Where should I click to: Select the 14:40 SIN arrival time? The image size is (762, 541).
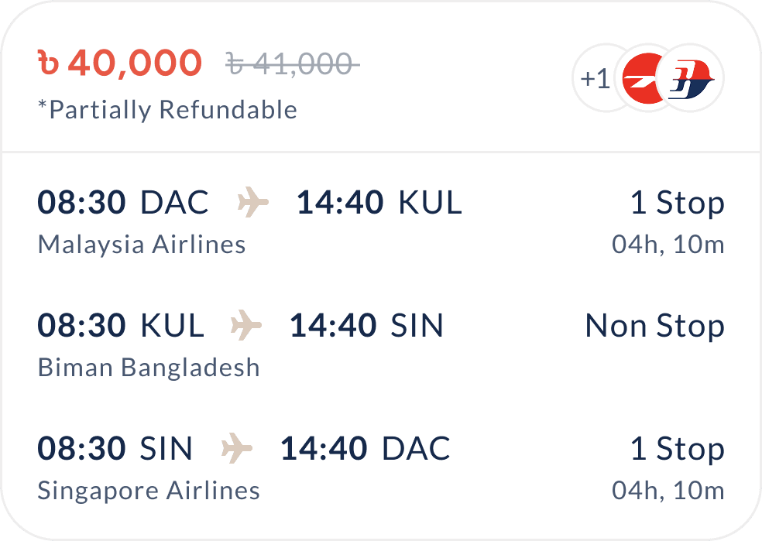coord(366,325)
